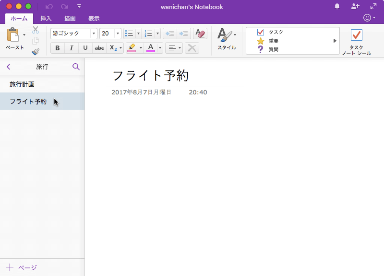The image size is (384, 276).
Task: Open subscript/superscript options arrow
Action: point(121,48)
